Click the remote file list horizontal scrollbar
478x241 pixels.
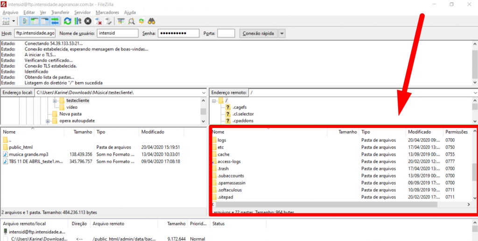coord(327,205)
